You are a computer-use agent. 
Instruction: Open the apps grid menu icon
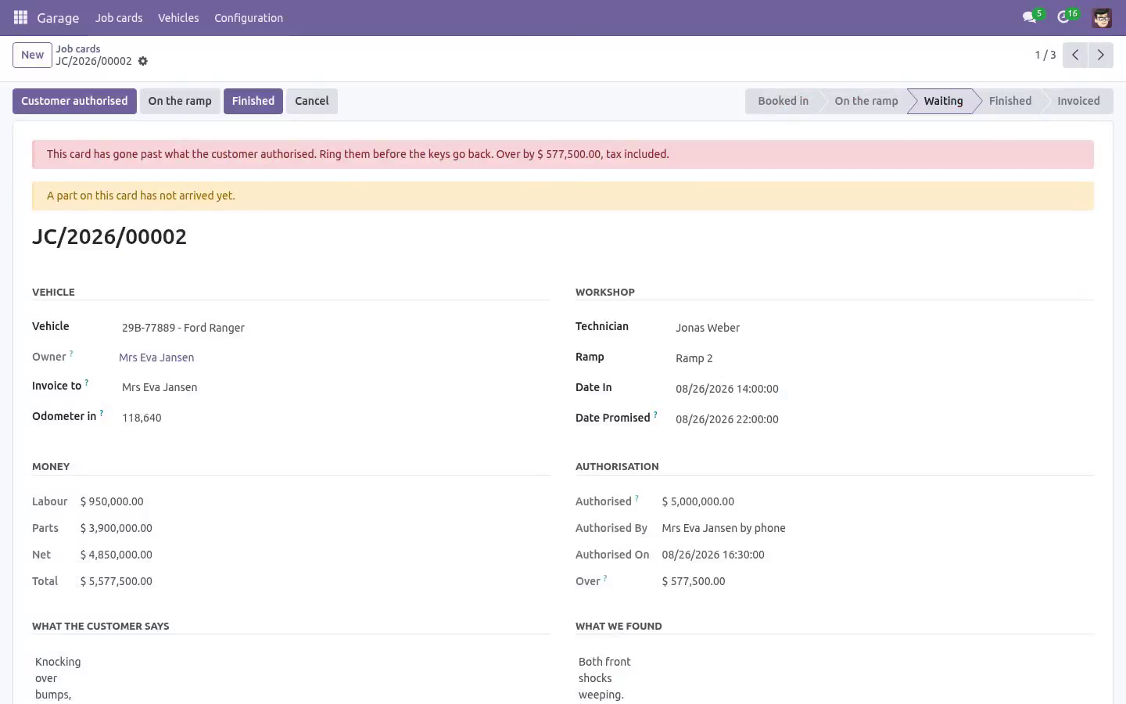(21, 17)
